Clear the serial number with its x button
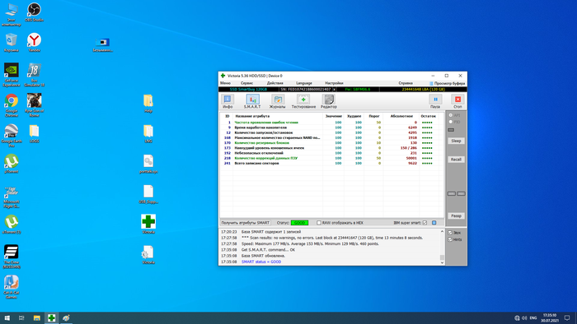Image resolution: width=577 pixels, height=324 pixels. coord(335,89)
